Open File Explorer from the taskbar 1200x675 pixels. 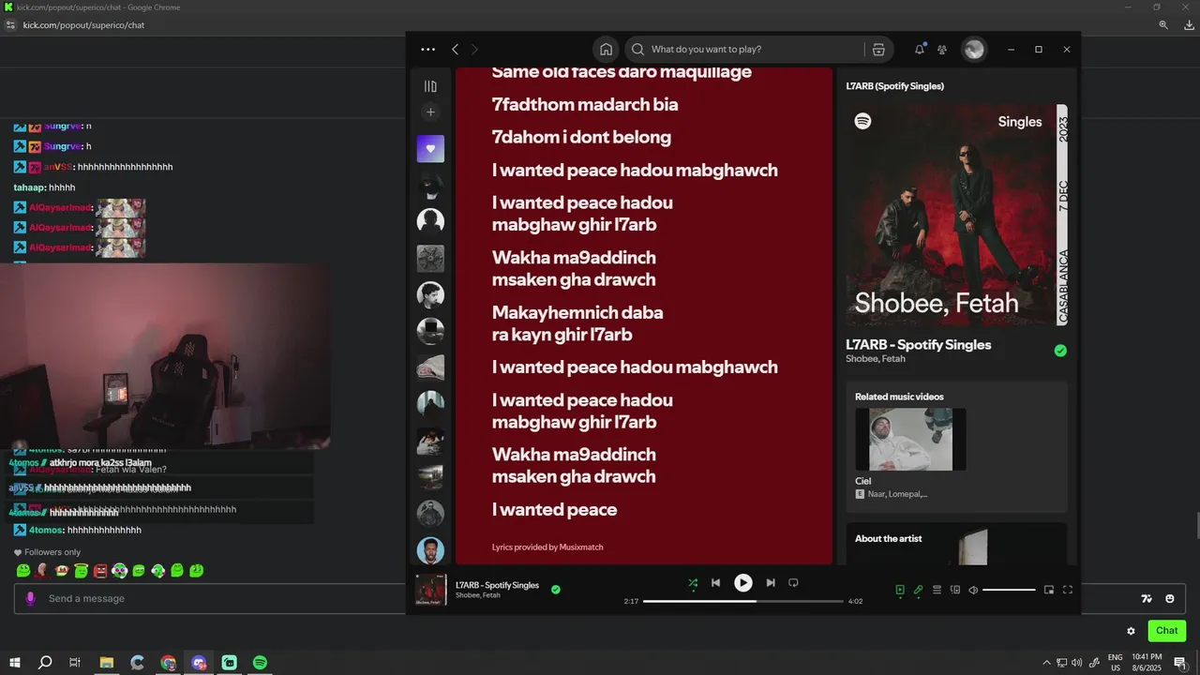coord(107,663)
